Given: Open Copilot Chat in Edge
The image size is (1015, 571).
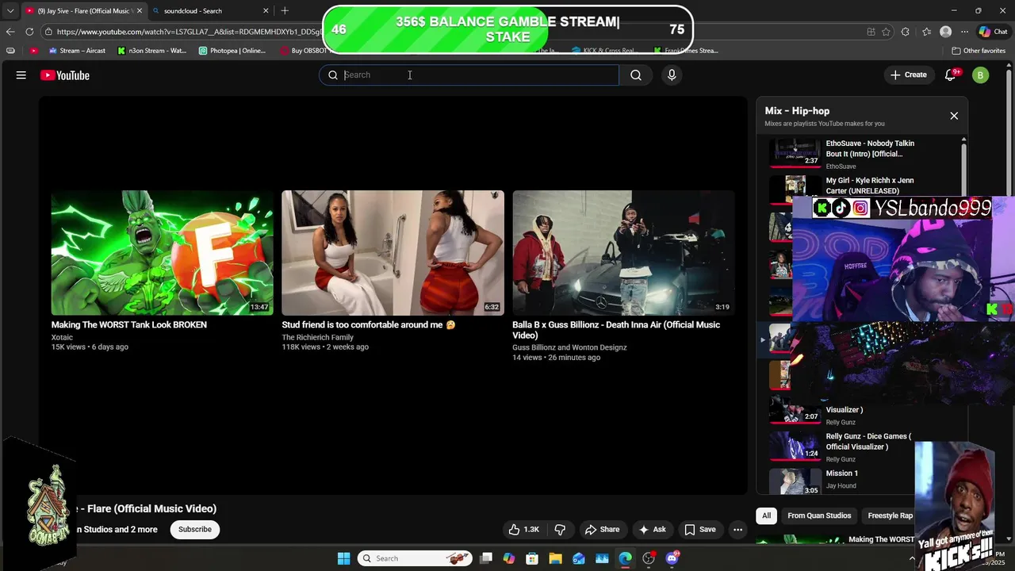Looking at the screenshot, I should tap(992, 32).
